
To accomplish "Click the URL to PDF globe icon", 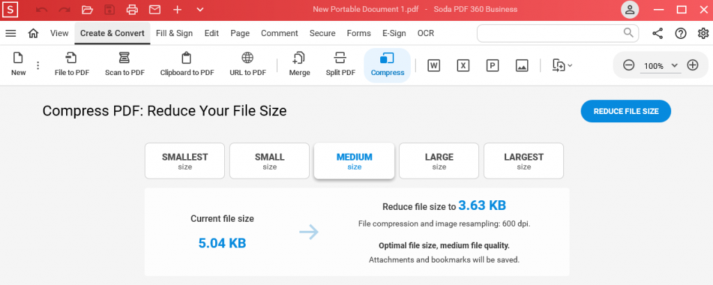I will 247,58.
